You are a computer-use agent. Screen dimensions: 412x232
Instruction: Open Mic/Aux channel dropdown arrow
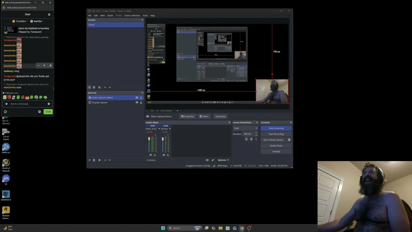[x=170, y=129]
